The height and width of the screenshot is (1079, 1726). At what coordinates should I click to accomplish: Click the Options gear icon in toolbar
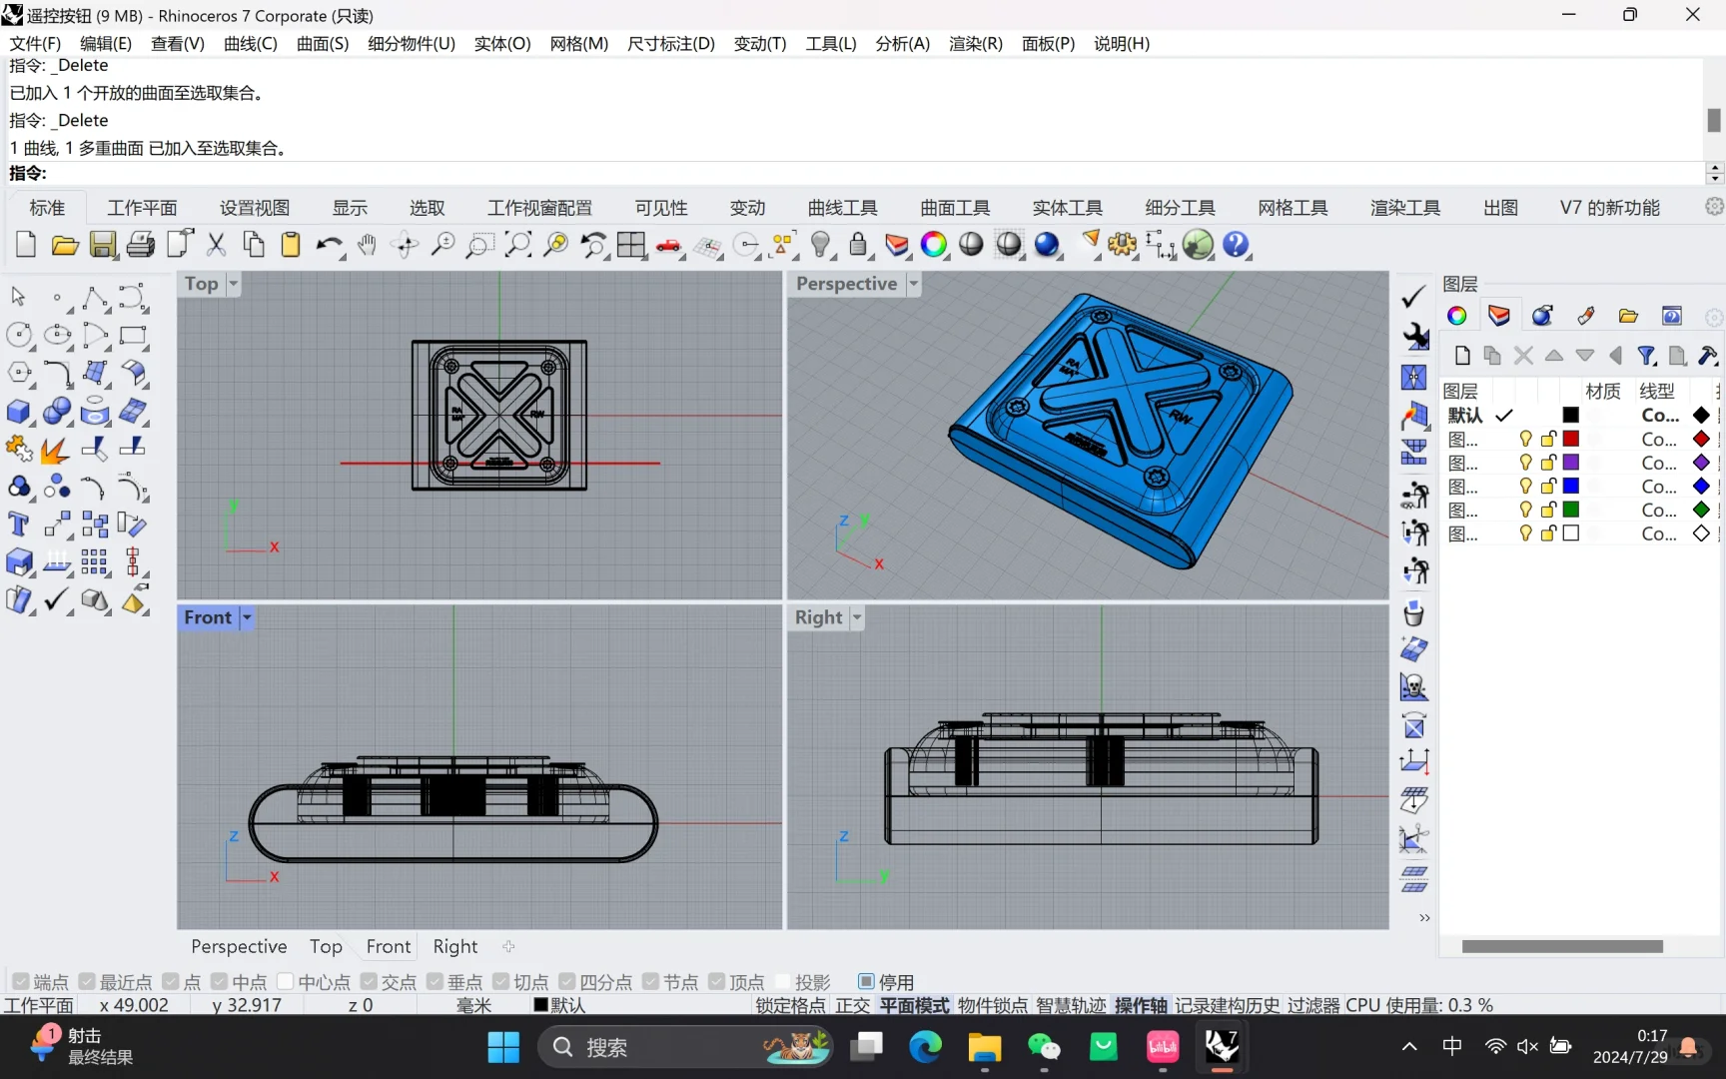click(1123, 245)
